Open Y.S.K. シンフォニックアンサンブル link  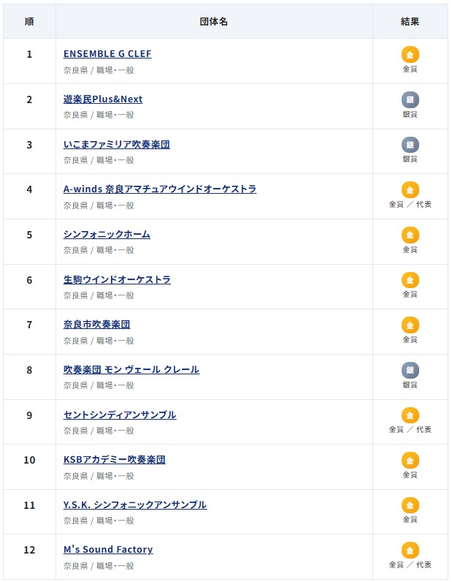[x=135, y=504]
